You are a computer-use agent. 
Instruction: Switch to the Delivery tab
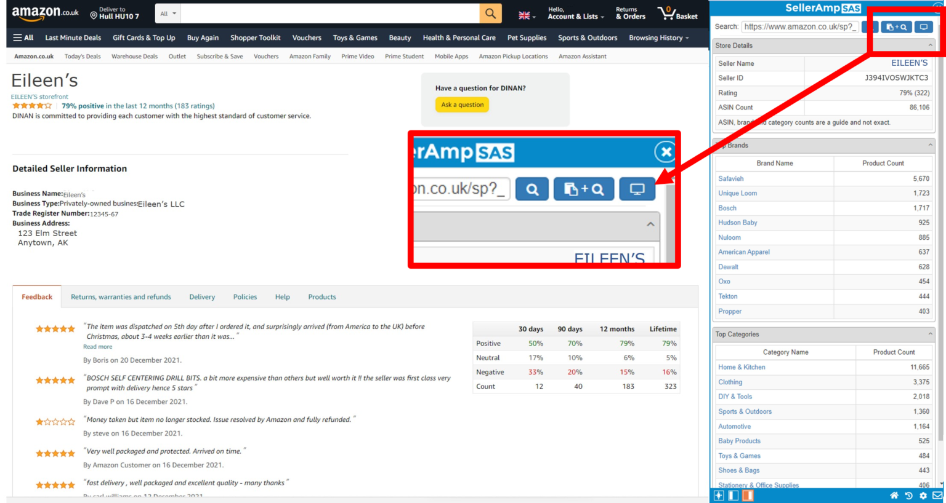pos(202,296)
